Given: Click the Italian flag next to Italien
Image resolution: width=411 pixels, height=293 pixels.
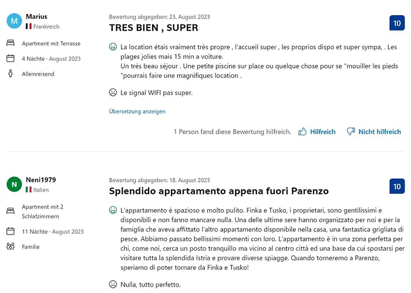Looking at the screenshot, I should coord(29,190).
